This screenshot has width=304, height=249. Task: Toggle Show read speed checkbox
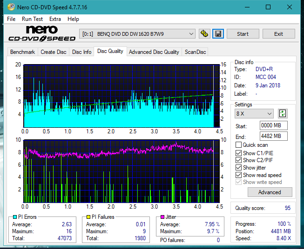coord(238,175)
